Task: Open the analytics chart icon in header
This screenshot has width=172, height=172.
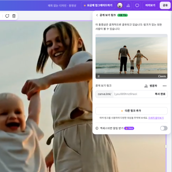Action: tap(128, 6)
